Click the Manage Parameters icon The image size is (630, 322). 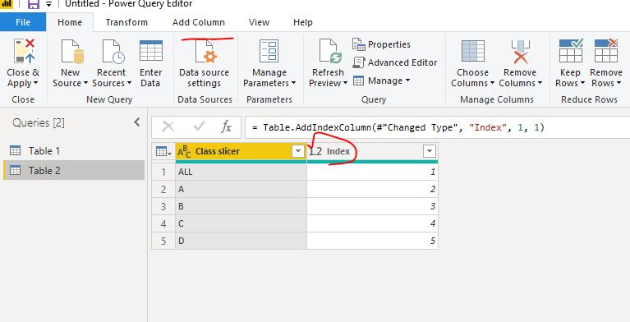click(269, 51)
